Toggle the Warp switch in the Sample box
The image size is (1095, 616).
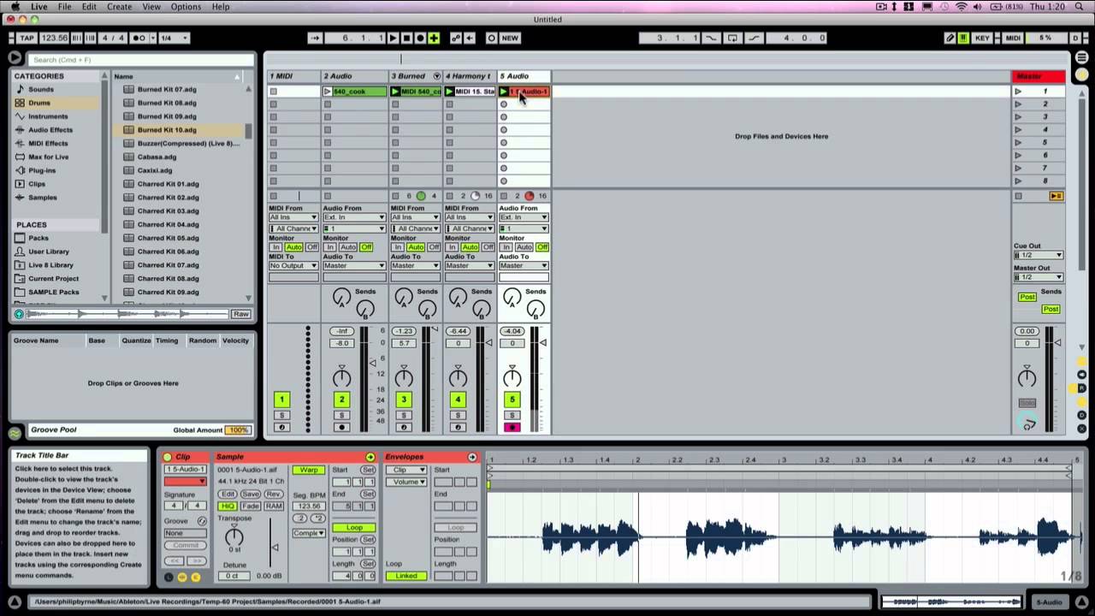(309, 470)
